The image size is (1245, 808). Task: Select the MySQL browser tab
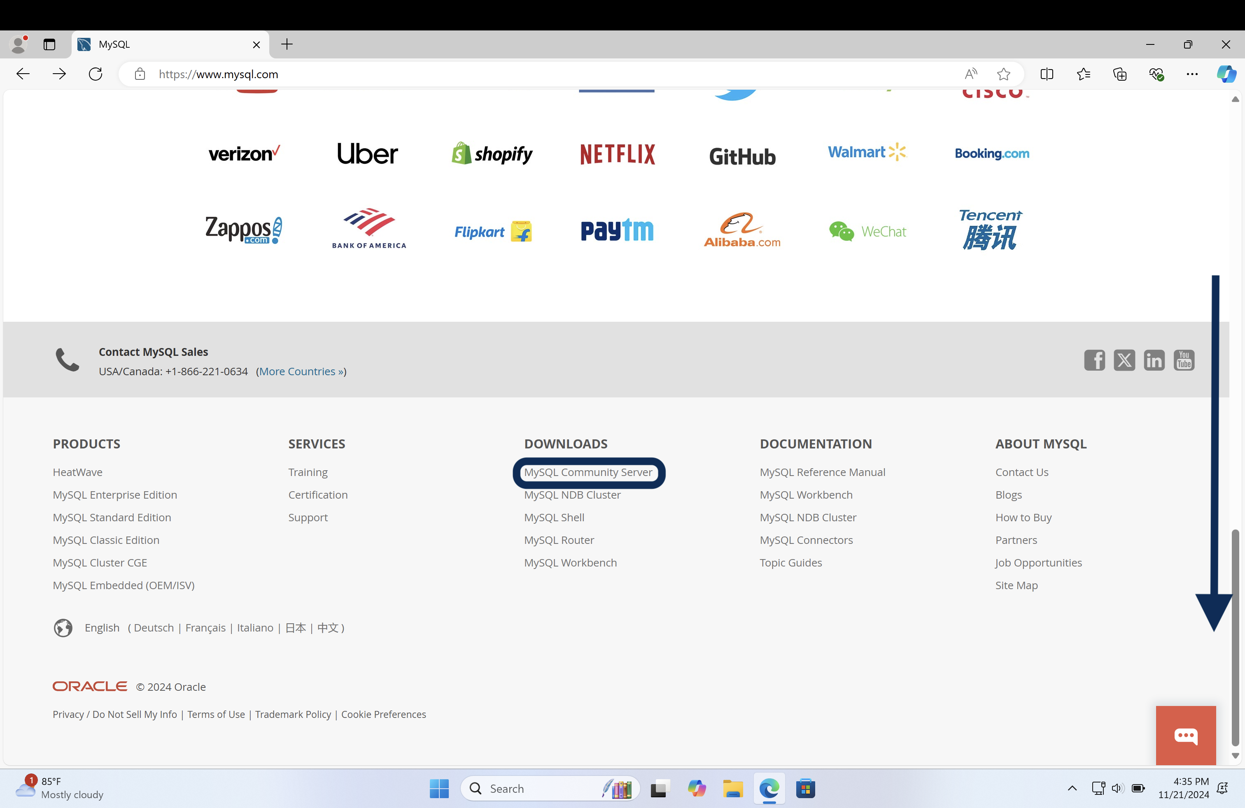pos(170,44)
